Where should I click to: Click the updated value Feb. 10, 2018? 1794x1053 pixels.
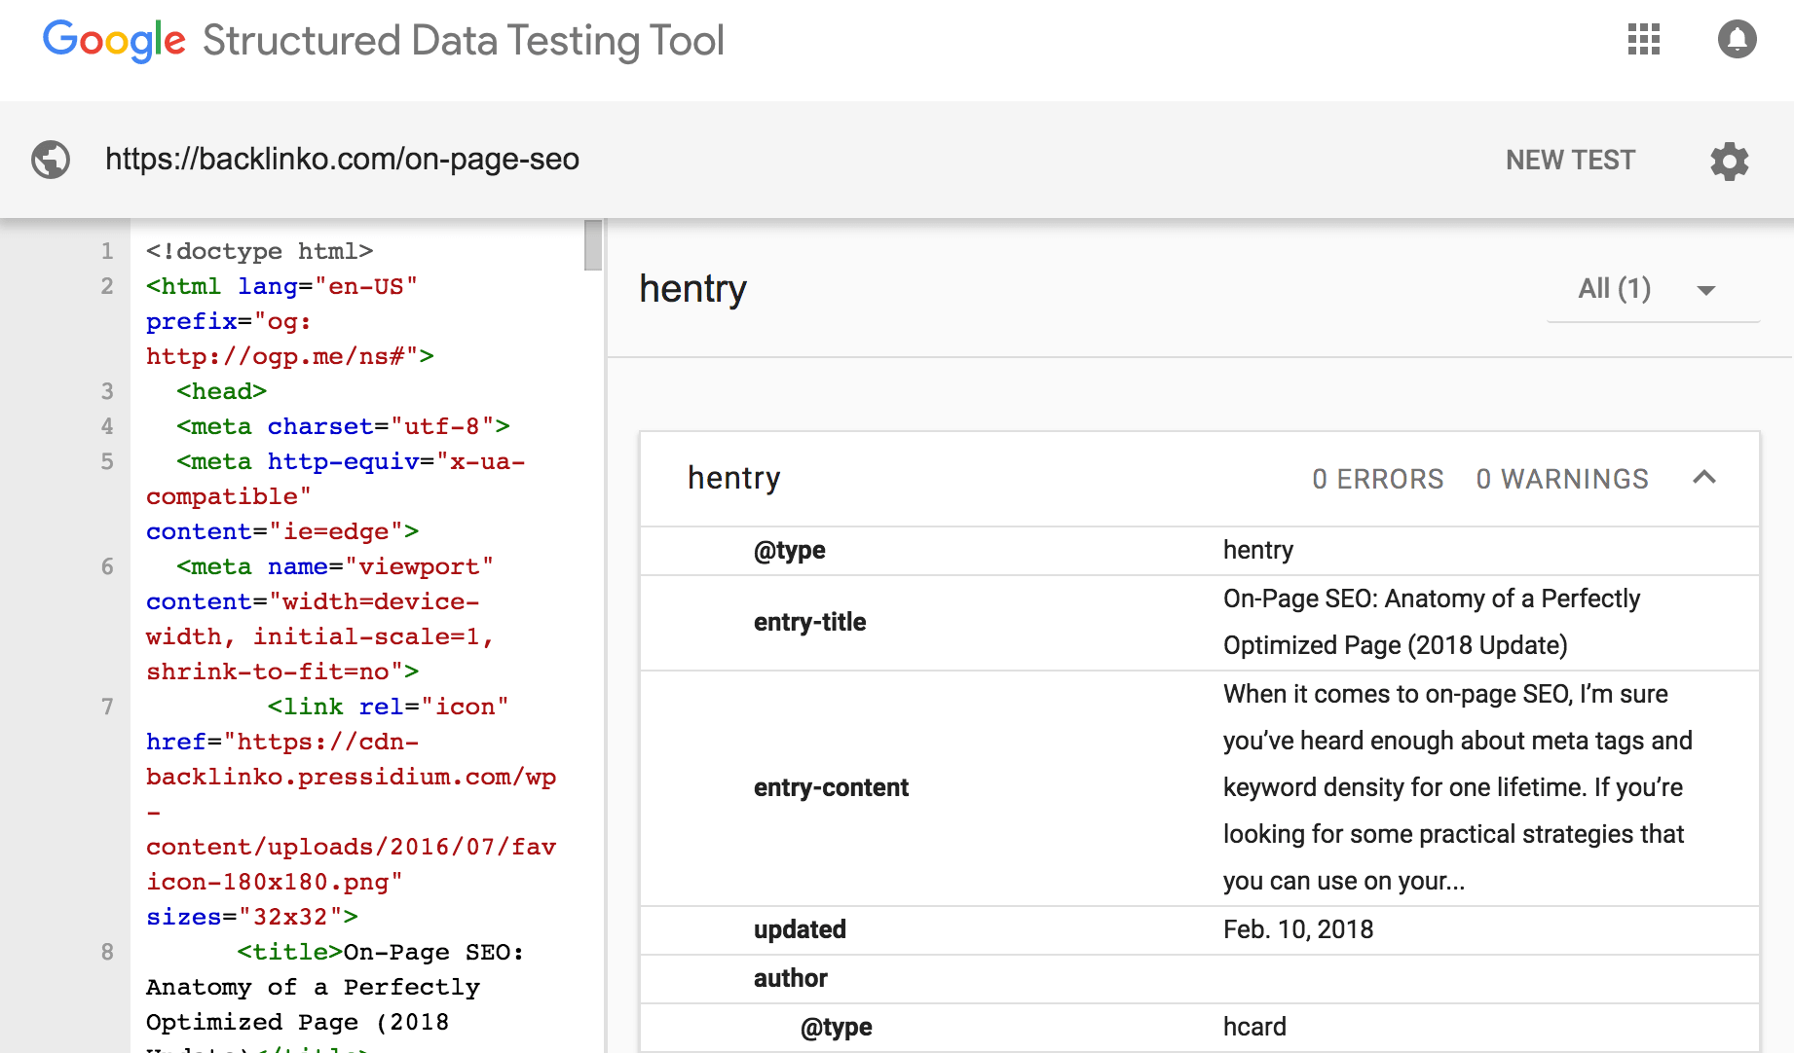tap(1298, 929)
